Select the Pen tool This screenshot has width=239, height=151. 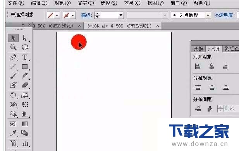point(13,57)
